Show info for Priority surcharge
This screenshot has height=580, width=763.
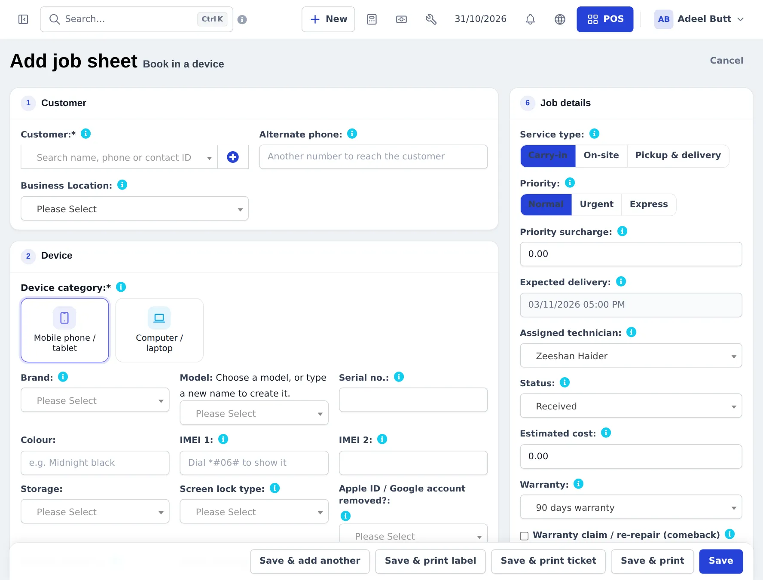[x=623, y=231]
